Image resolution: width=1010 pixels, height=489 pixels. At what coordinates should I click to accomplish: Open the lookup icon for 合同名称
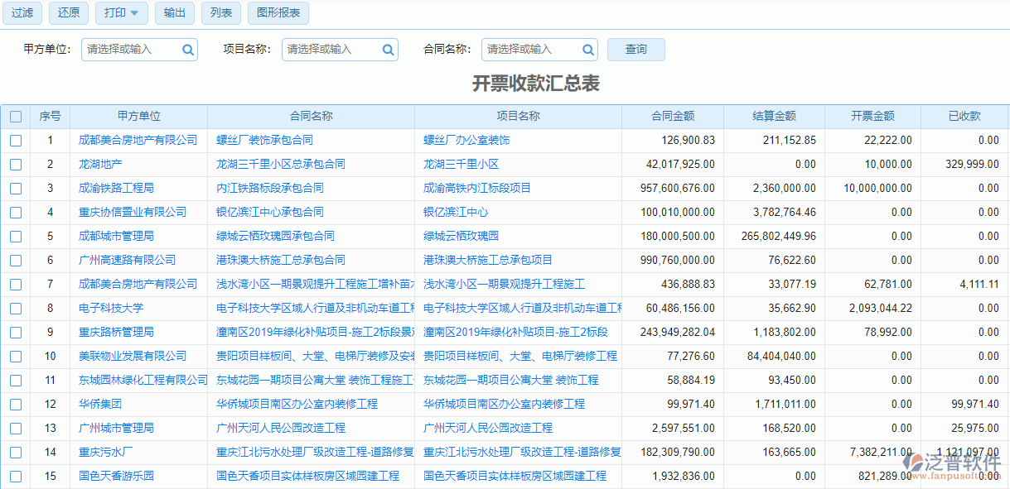(x=588, y=50)
